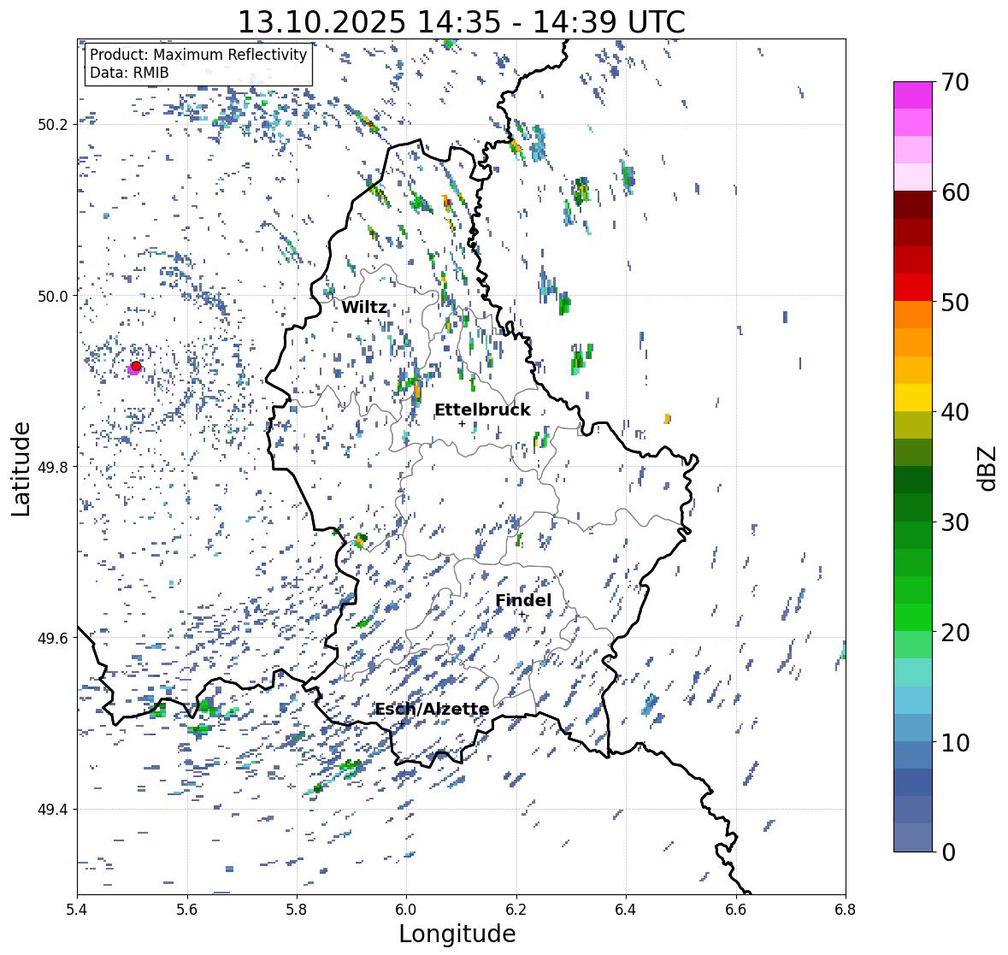Pick the magenta top colorbar segment
Screen dimensions: 1008x955
[913, 95]
